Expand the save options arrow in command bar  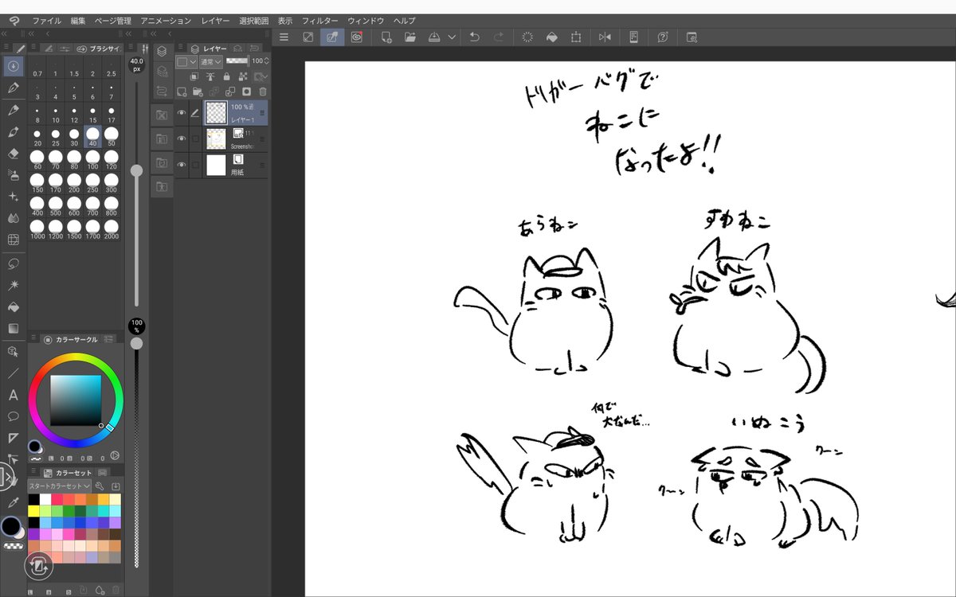(452, 37)
